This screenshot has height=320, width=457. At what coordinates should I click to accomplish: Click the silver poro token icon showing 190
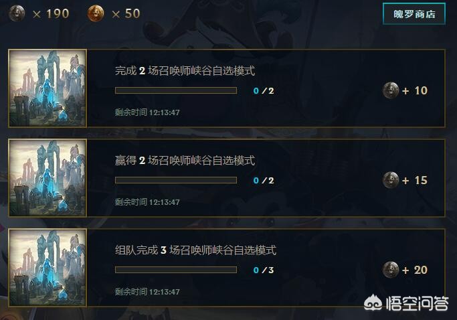(x=17, y=13)
